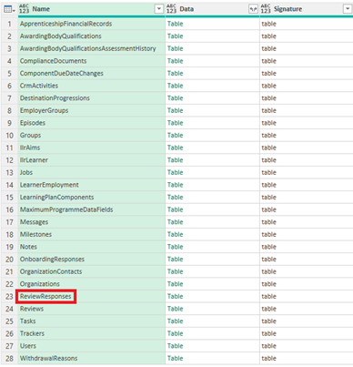Select the OnboardingResponses name cell
The height and width of the screenshot is (367, 353).
coord(92,260)
